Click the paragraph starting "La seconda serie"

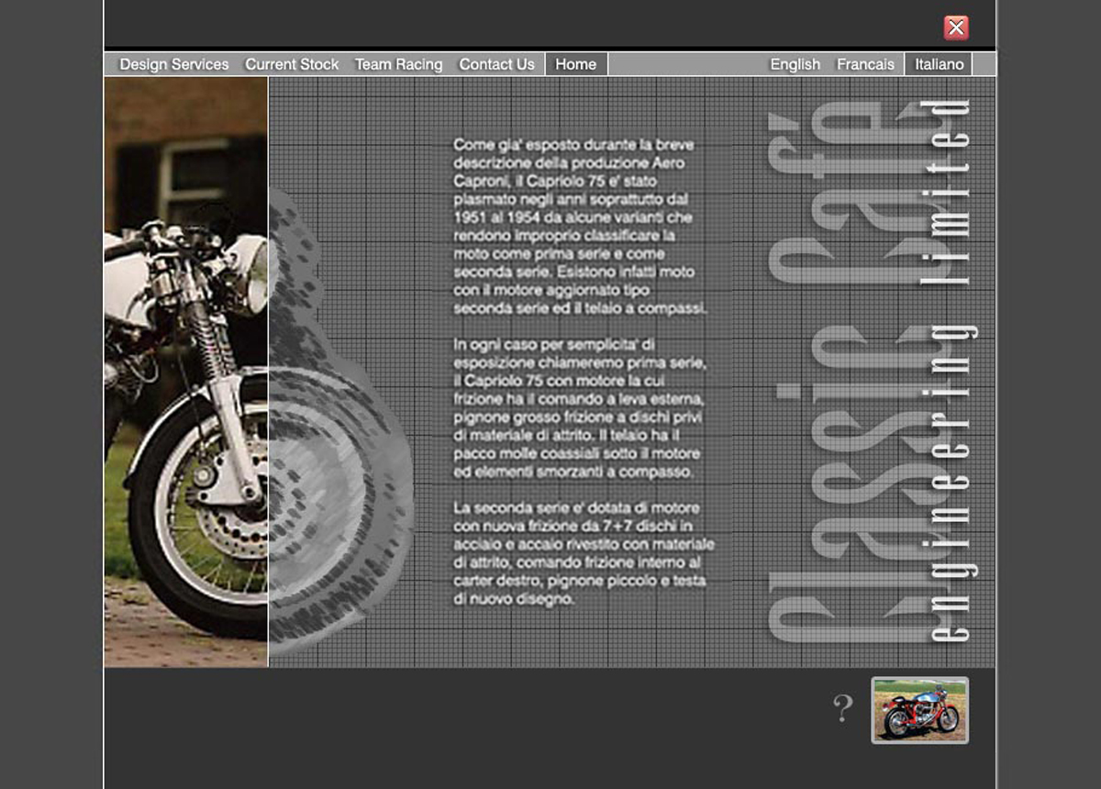click(584, 552)
